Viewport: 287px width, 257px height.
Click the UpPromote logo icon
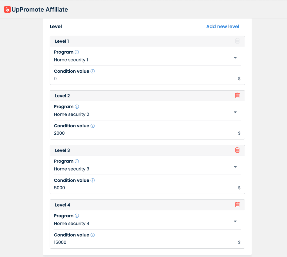tap(7, 10)
